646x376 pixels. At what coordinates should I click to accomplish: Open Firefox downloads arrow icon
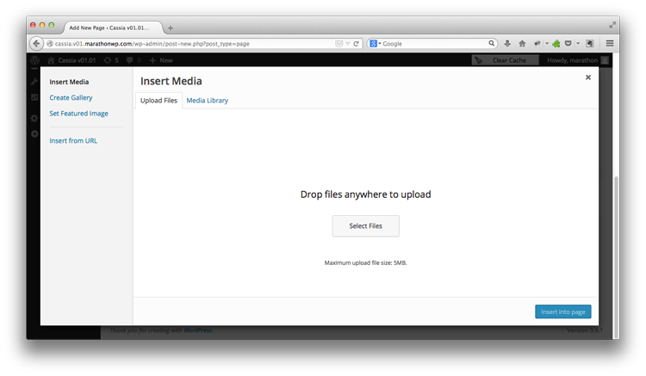pyautogui.click(x=507, y=43)
